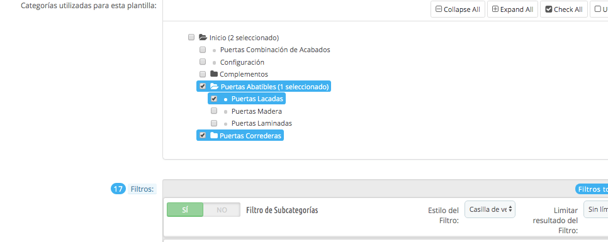Click the Puertas Correderas folder icon
The width and height of the screenshot is (608, 242).
tap(213, 135)
